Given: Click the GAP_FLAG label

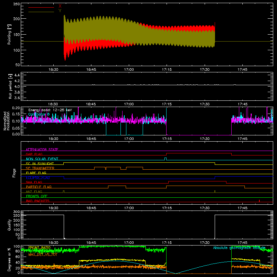Looking at the screenshot, I should coord(34,154).
